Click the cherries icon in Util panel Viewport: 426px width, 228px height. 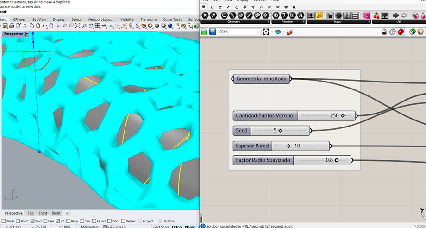[x=376, y=15]
